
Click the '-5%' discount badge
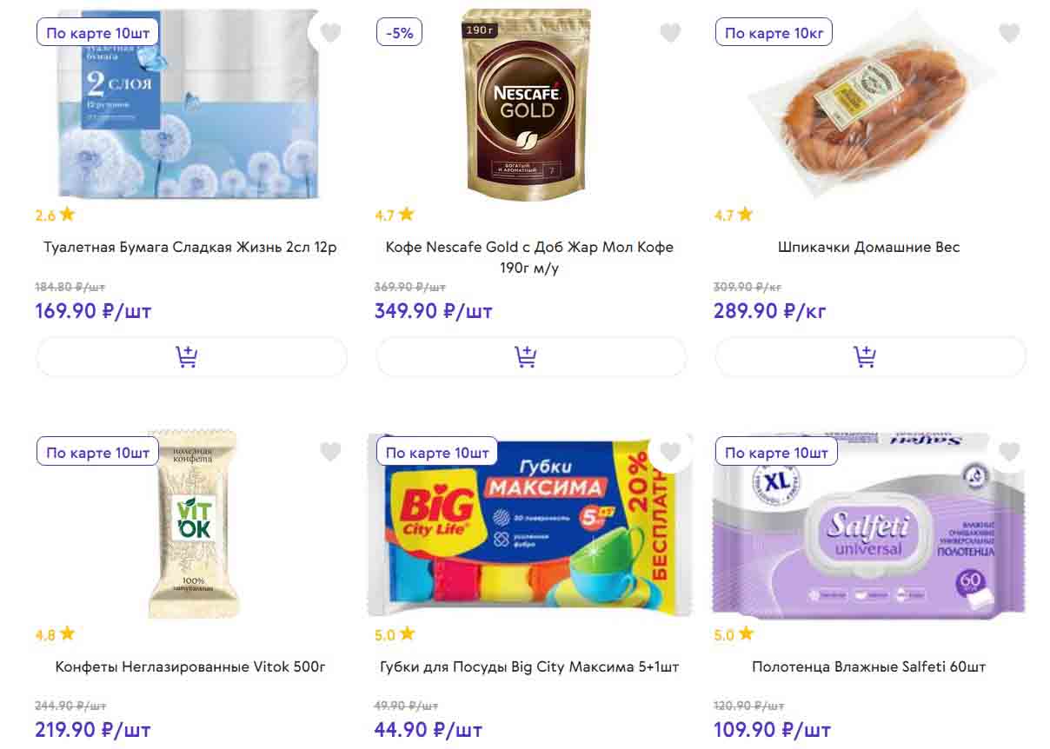[x=399, y=33]
